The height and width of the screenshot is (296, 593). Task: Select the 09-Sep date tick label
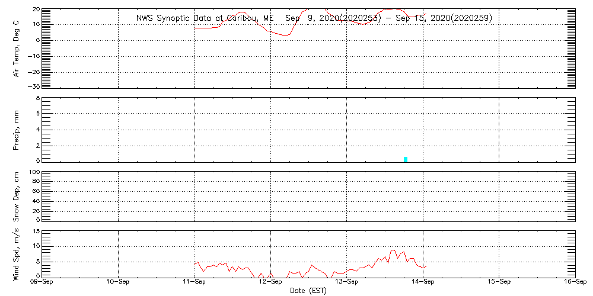point(42,282)
